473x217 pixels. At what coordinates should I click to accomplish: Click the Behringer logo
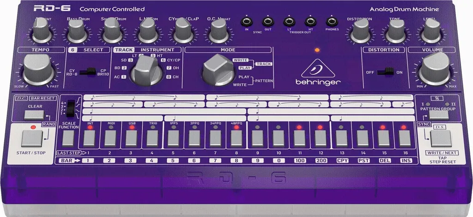click(318, 72)
